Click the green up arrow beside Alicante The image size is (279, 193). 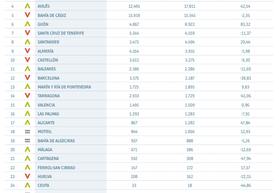pyautogui.click(x=27, y=123)
